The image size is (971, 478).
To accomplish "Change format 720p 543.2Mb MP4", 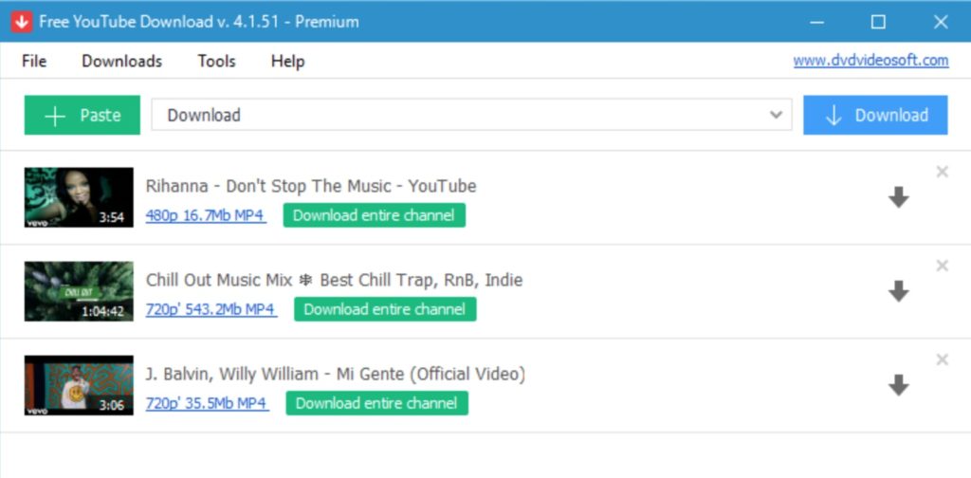I will tap(211, 309).
